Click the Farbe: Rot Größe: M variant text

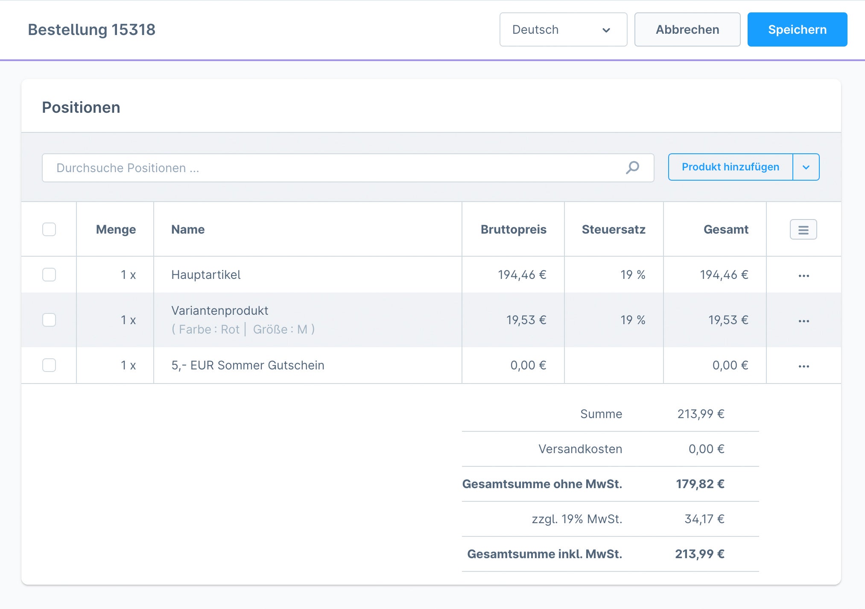243,329
